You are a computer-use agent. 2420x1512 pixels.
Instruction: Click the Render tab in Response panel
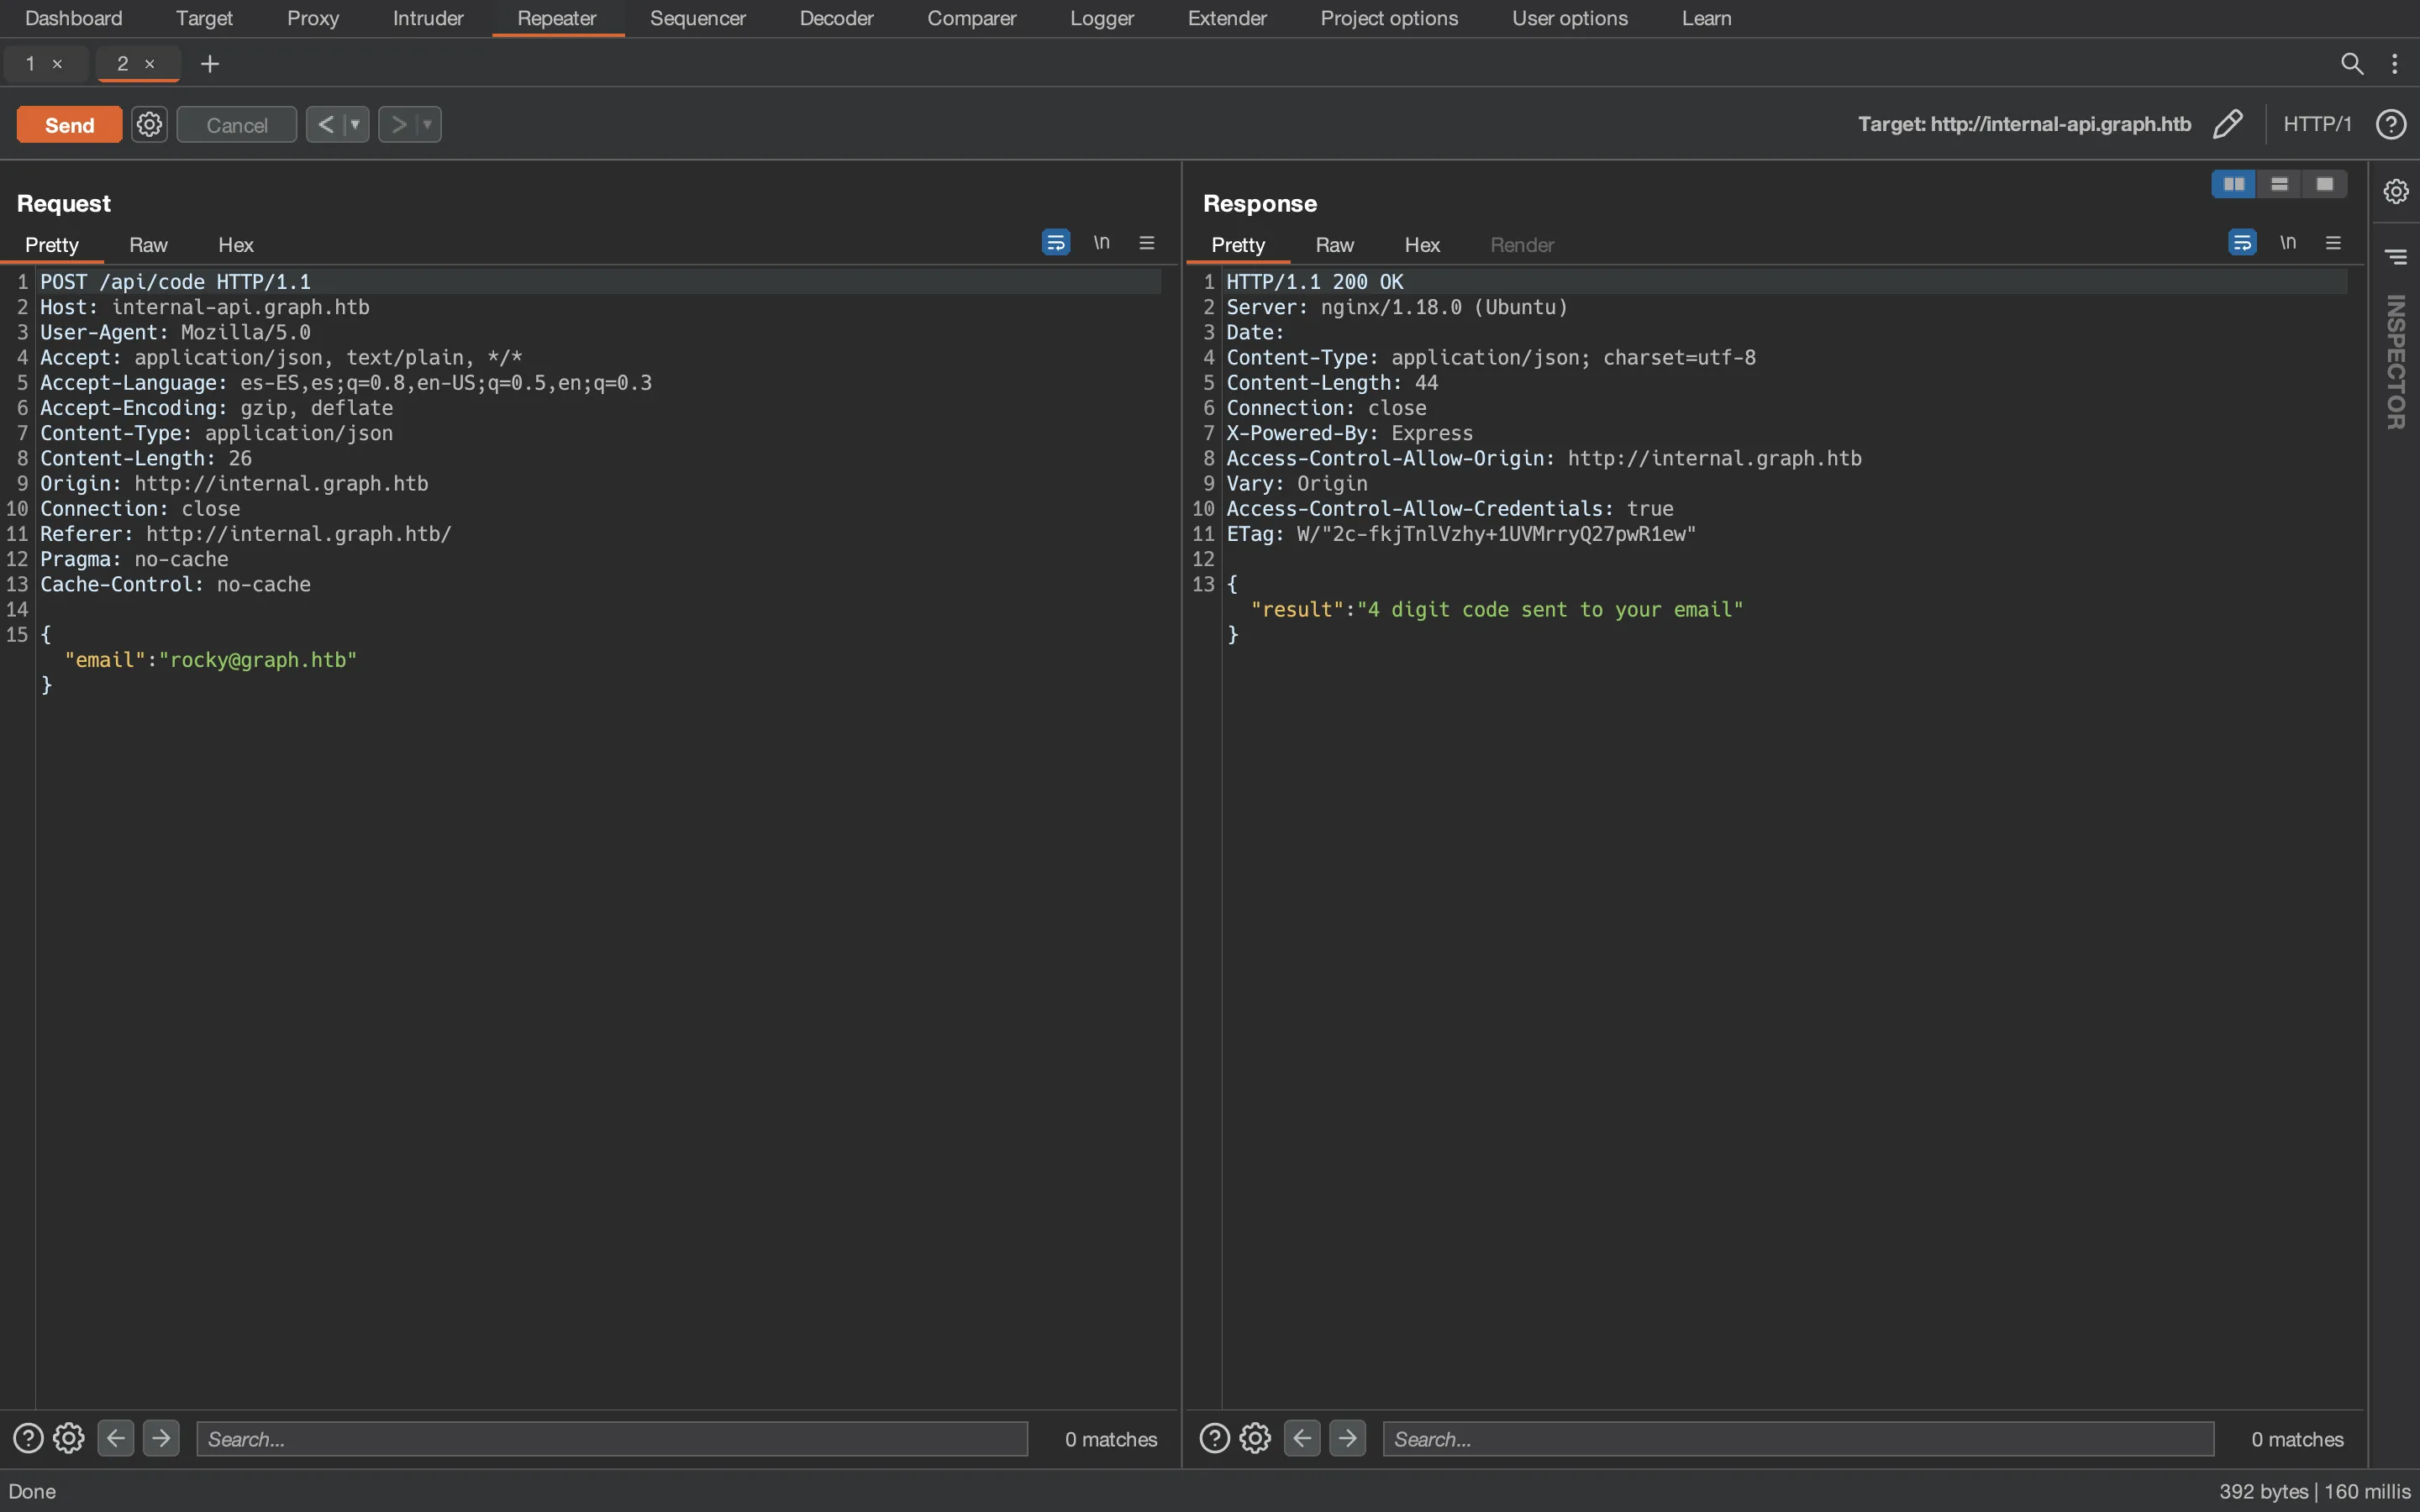tap(1521, 244)
